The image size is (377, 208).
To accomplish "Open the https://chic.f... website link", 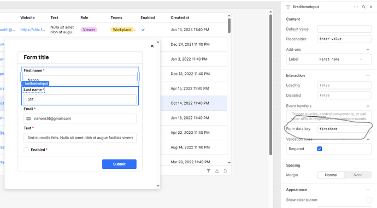I will [x=33, y=30].
